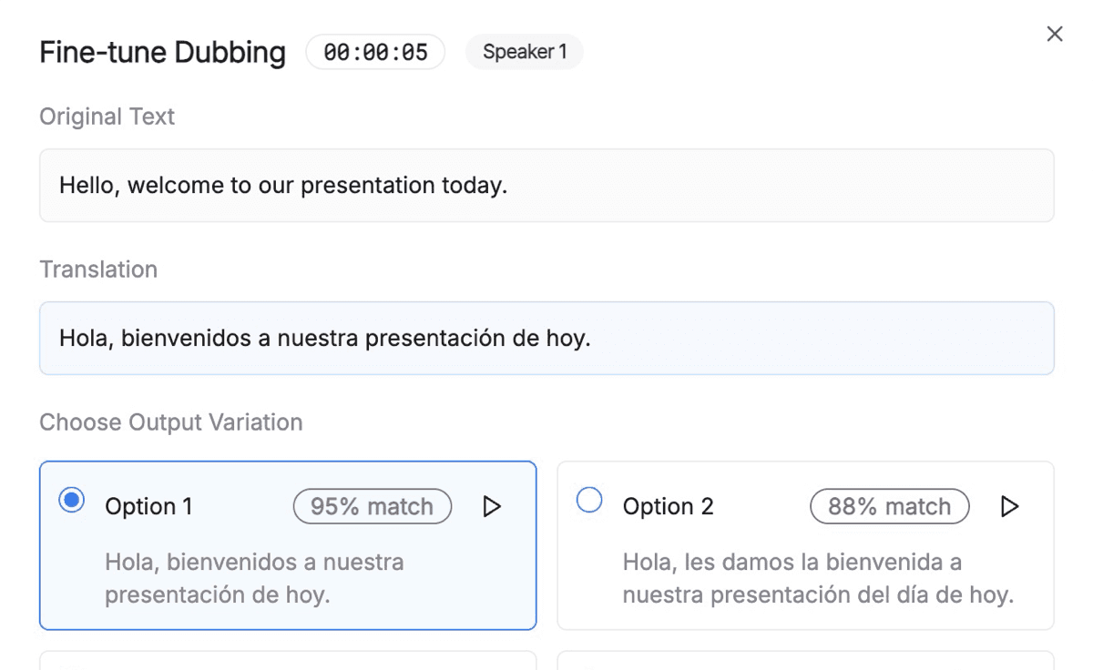This screenshot has height=670, width=1093.
Task: Click the partially visible variation card bottom right
Action: 805,663
